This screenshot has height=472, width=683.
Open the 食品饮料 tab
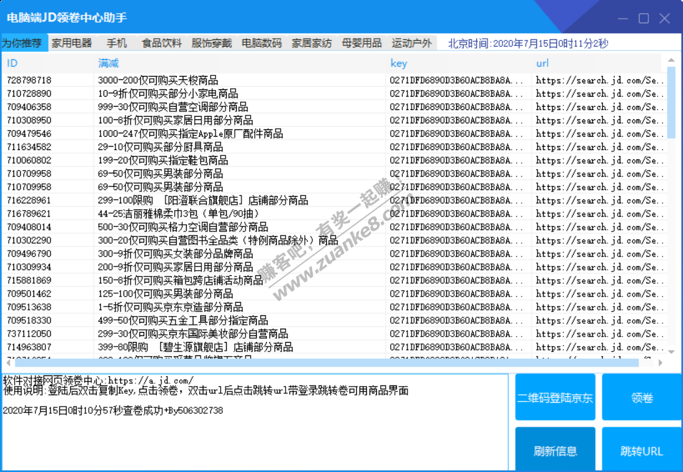(x=161, y=43)
